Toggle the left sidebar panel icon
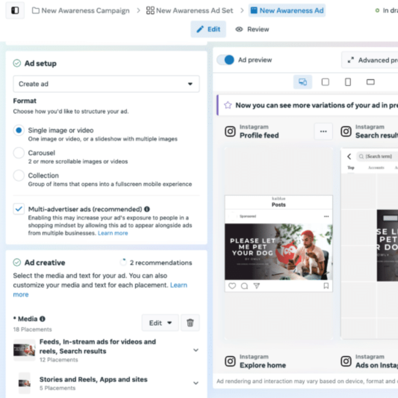Image resolution: width=398 pixels, height=398 pixels. (15, 10)
